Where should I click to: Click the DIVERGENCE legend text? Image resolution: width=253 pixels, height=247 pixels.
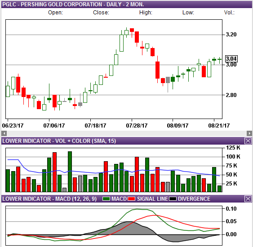[x=194, y=199]
